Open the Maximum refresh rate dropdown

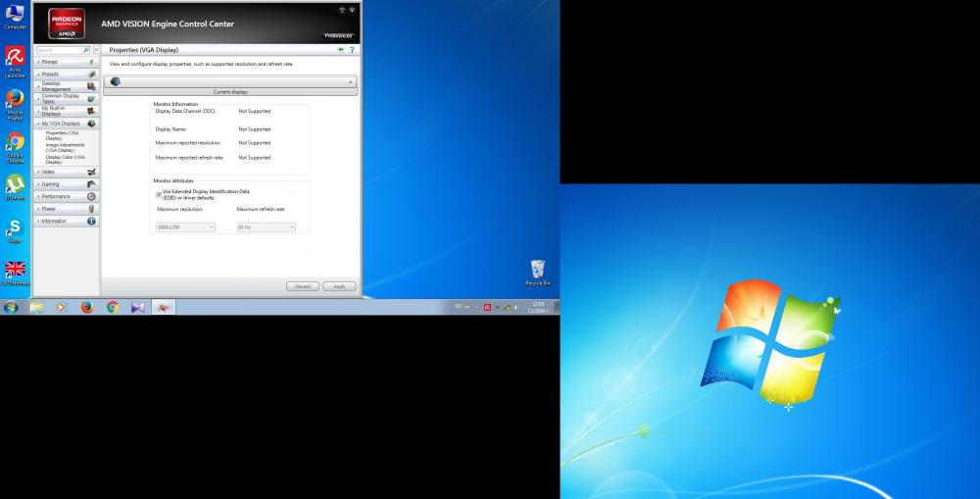pos(266,227)
